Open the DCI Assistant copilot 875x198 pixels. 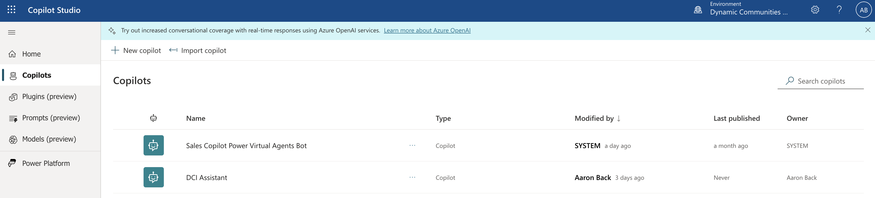tap(206, 178)
